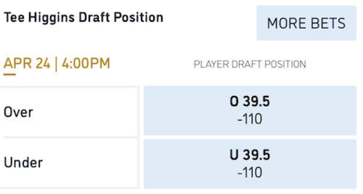The height and width of the screenshot is (194, 363).
Task: Click the 4:00PM start time
Action: pos(86,64)
